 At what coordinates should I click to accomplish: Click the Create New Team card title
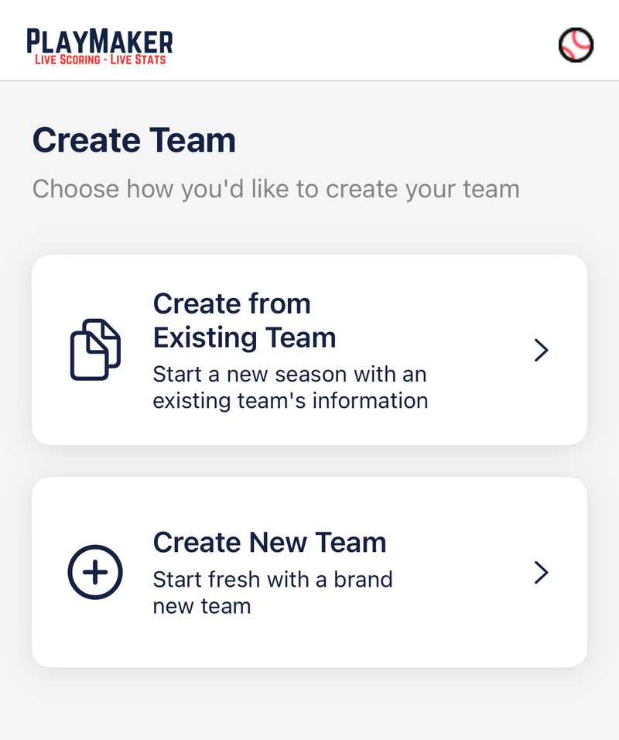(270, 543)
